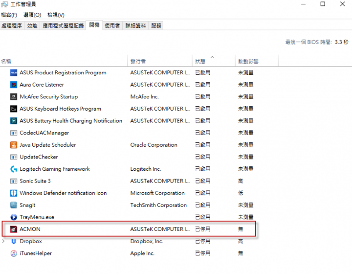
Task: Click the Logitech Gaming Framework icon
Action: [14, 169]
